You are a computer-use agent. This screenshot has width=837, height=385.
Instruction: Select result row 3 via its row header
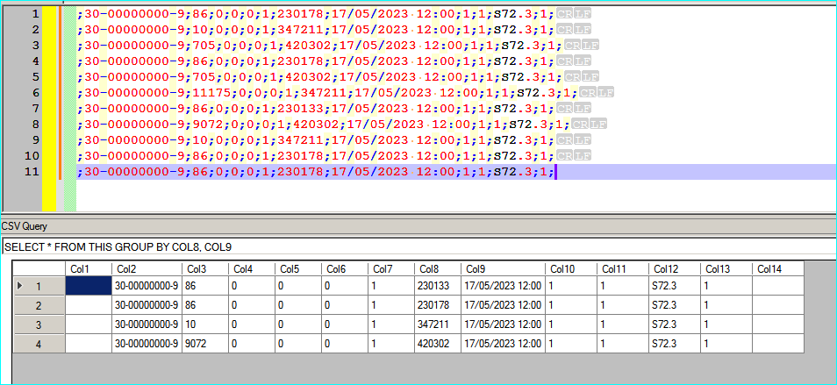point(39,324)
